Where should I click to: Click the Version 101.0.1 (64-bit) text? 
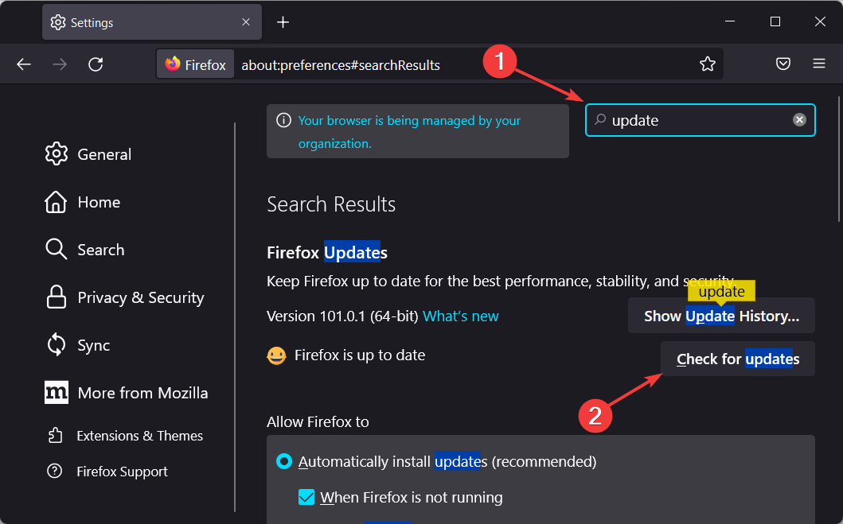click(x=342, y=316)
